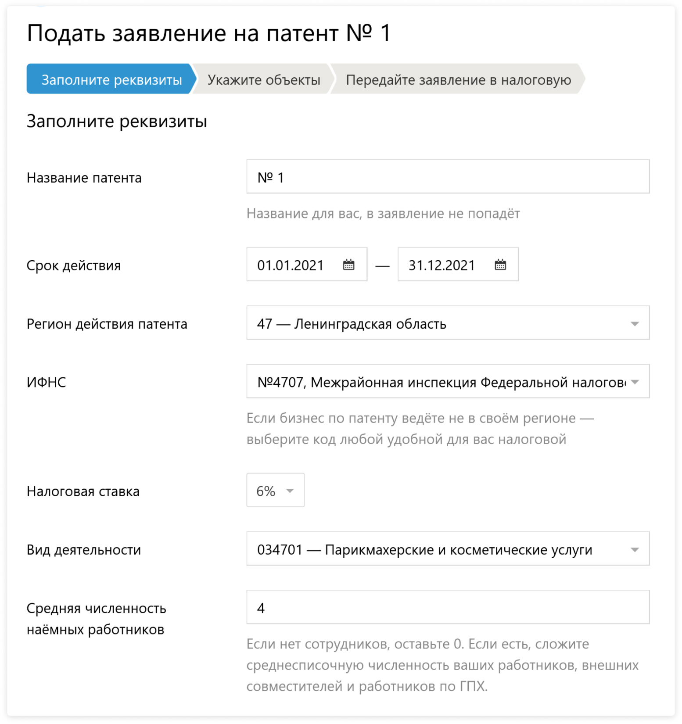Click the Название патента text field

[448, 177]
